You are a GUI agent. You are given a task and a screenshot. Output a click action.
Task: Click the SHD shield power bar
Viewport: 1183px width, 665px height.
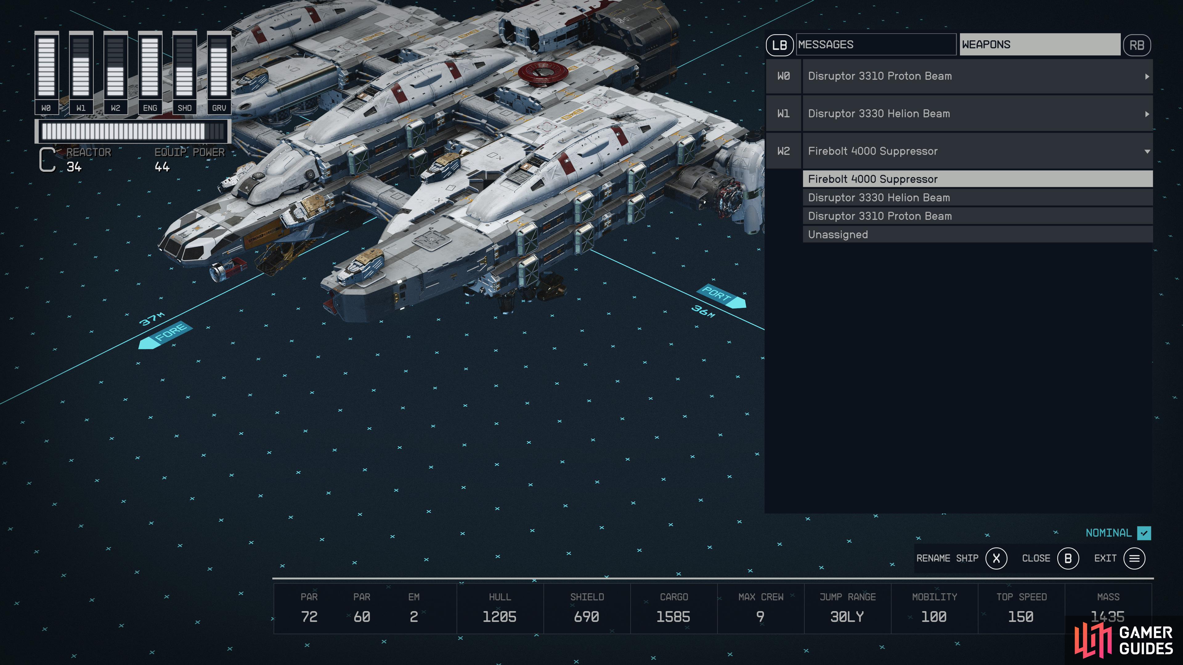pyautogui.click(x=185, y=66)
